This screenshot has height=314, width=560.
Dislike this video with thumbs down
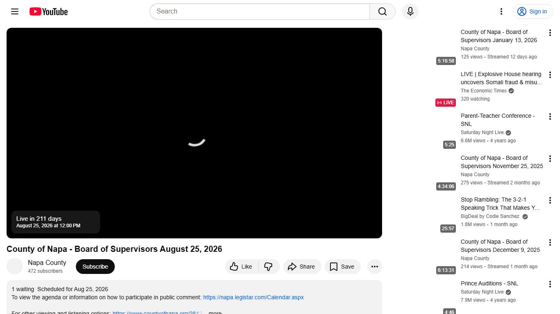269,267
